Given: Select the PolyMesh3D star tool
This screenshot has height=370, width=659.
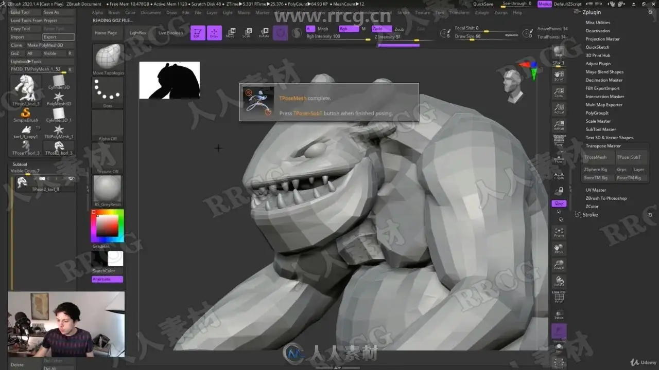Looking at the screenshot, I should (59, 98).
